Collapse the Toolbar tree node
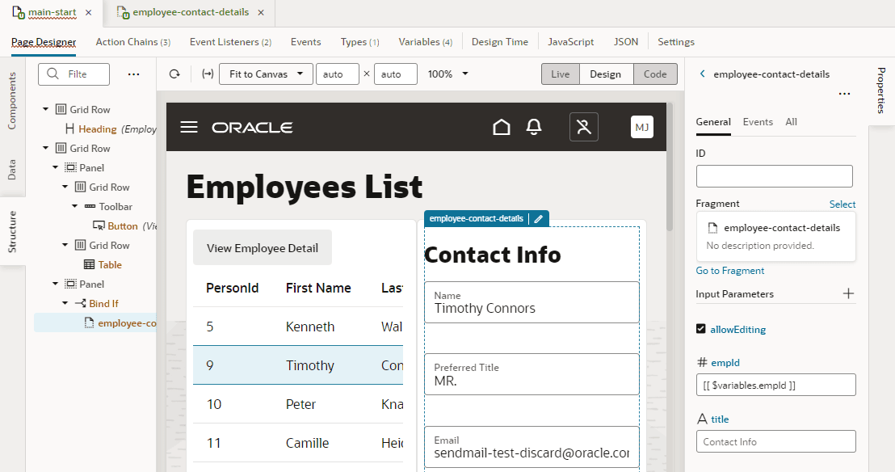Screen dimensions: 895x472 click(x=75, y=206)
